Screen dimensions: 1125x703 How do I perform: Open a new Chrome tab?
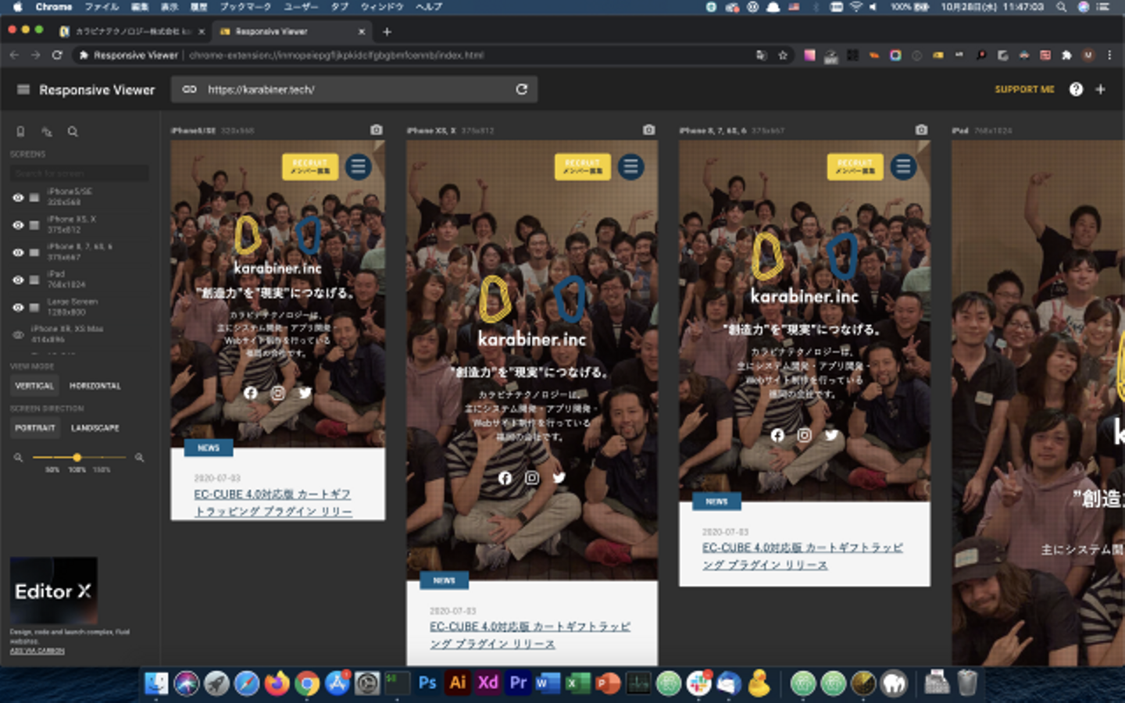coord(387,32)
